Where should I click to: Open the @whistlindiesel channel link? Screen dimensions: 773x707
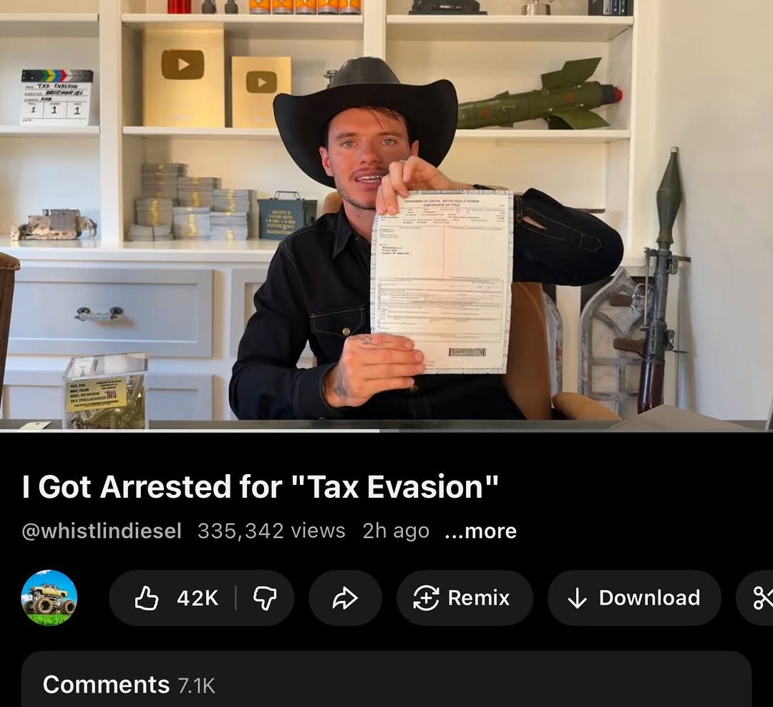click(102, 531)
